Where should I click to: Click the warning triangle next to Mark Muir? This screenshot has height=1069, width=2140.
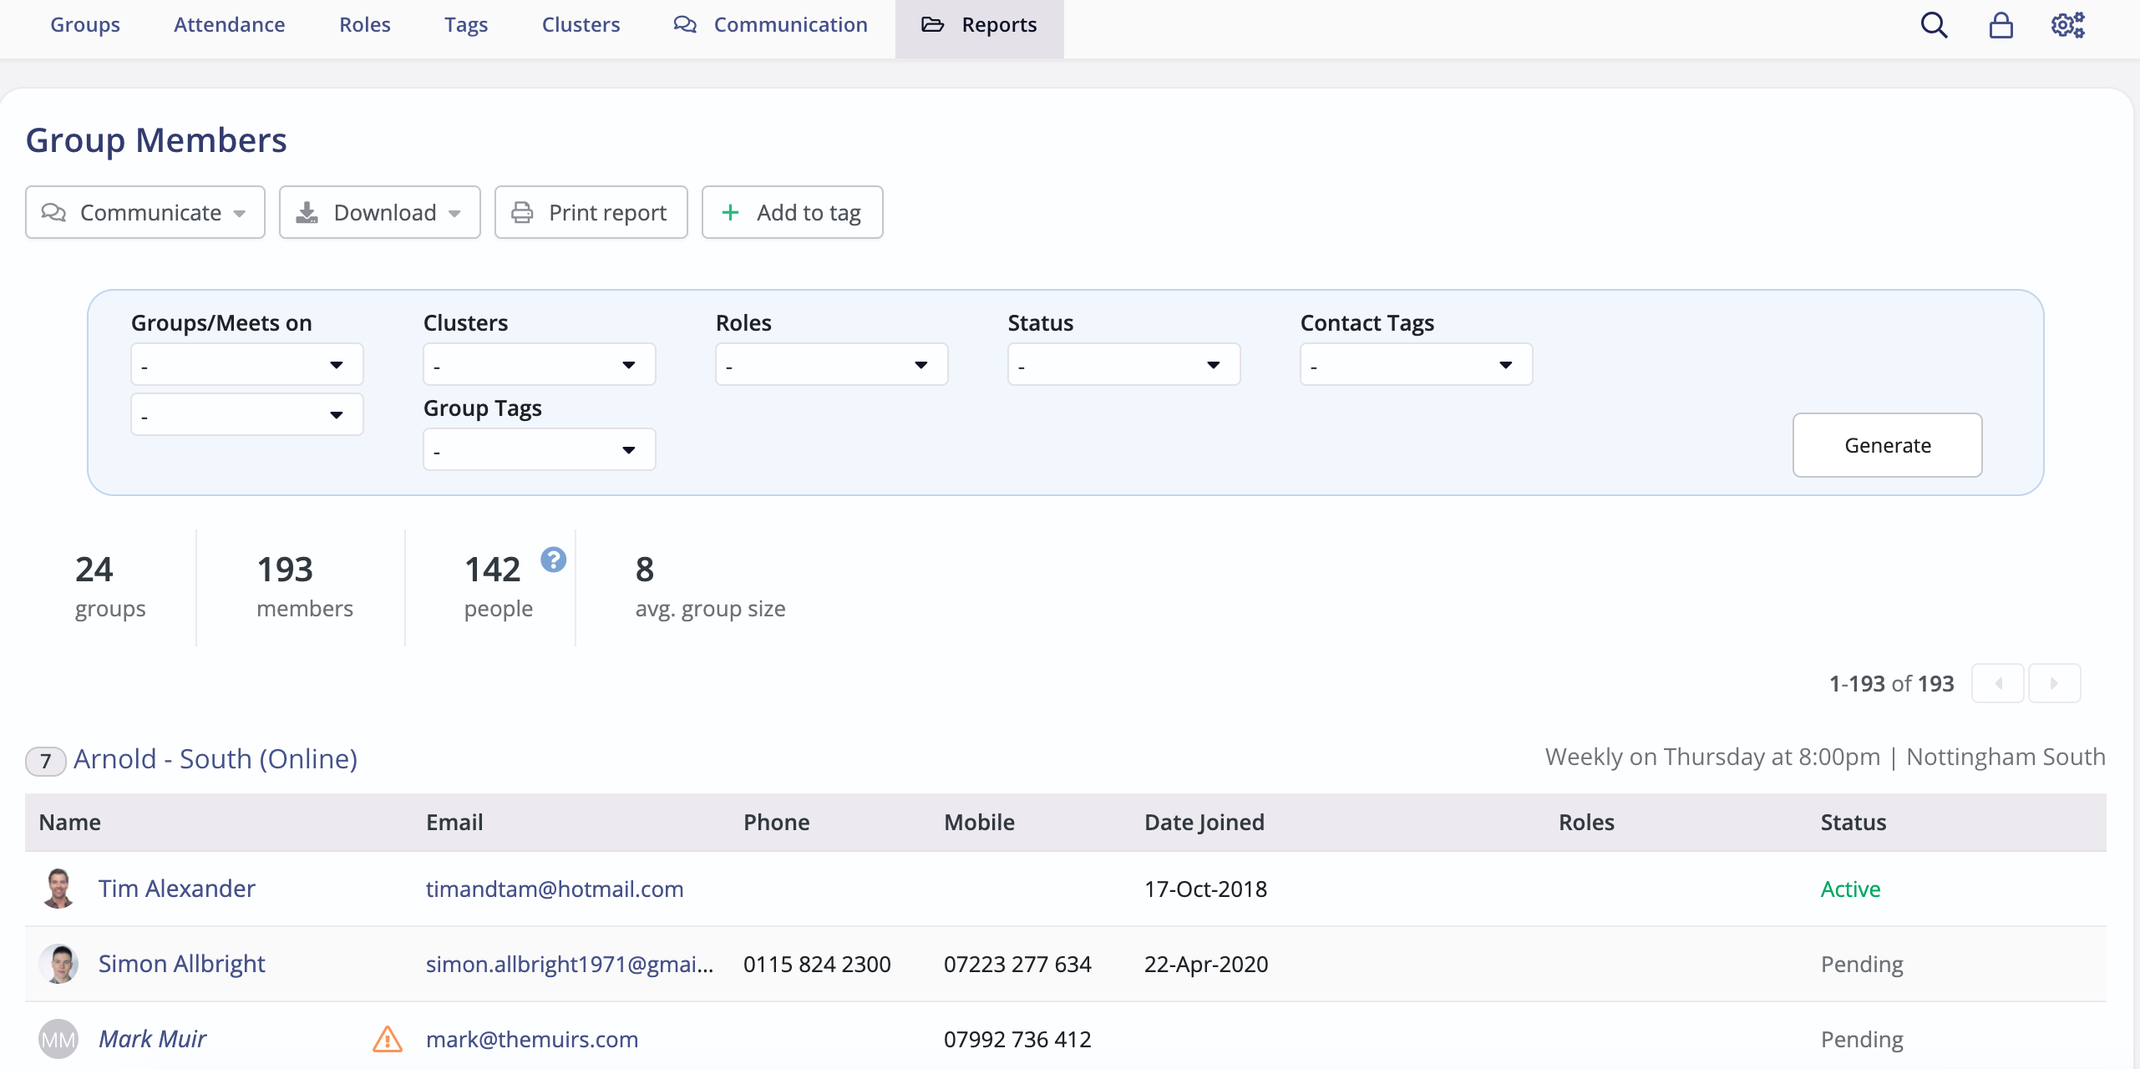pos(387,1040)
